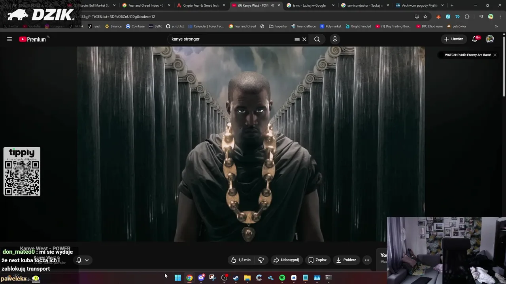506x284 pixels.
Task: Open the Notepad icon on the taskbar
Action: click(305, 278)
